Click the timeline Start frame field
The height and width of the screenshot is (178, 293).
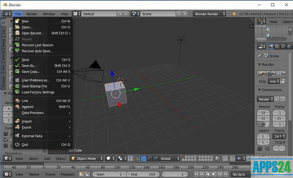109,174
